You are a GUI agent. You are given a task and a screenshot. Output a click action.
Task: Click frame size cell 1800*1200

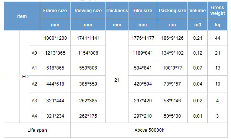[x=55, y=38]
